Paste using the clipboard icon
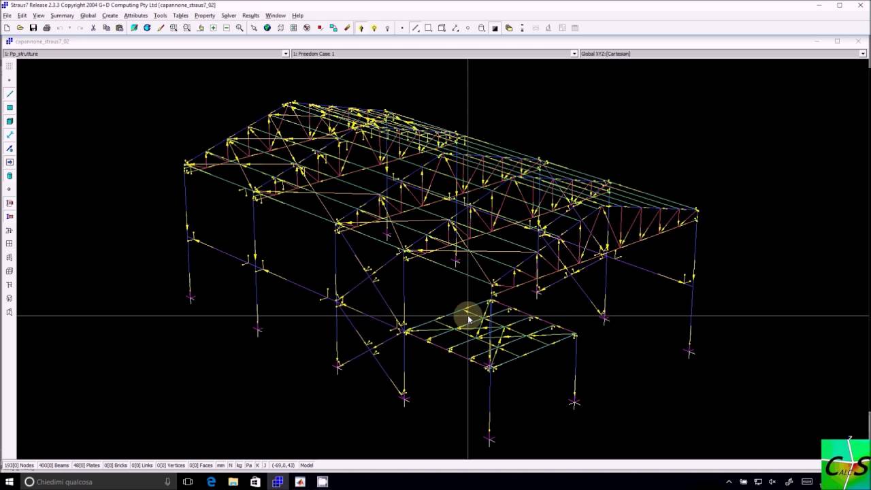The width and height of the screenshot is (871, 490). [119, 28]
